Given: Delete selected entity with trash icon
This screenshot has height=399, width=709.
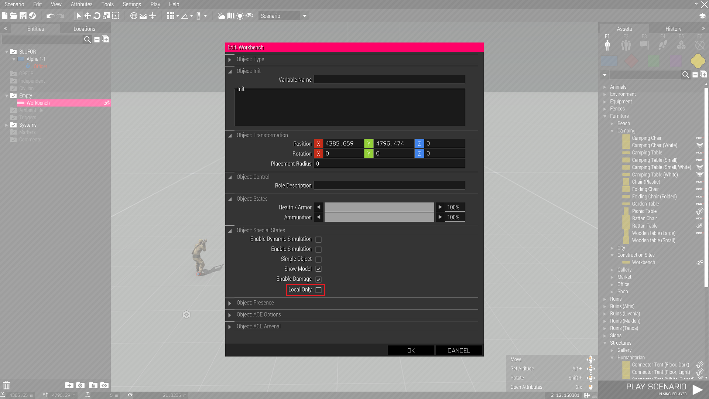Looking at the screenshot, I should (x=7, y=385).
